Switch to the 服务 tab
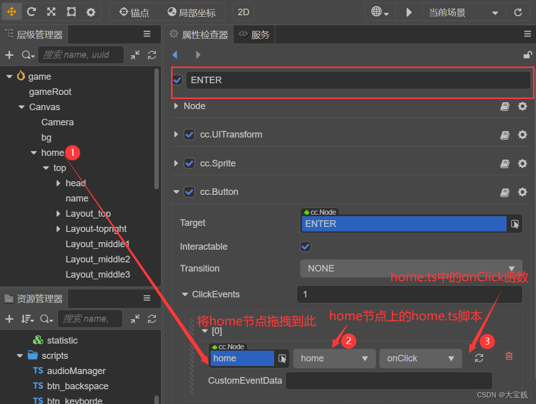The image size is (536, 404). (255, 35)
